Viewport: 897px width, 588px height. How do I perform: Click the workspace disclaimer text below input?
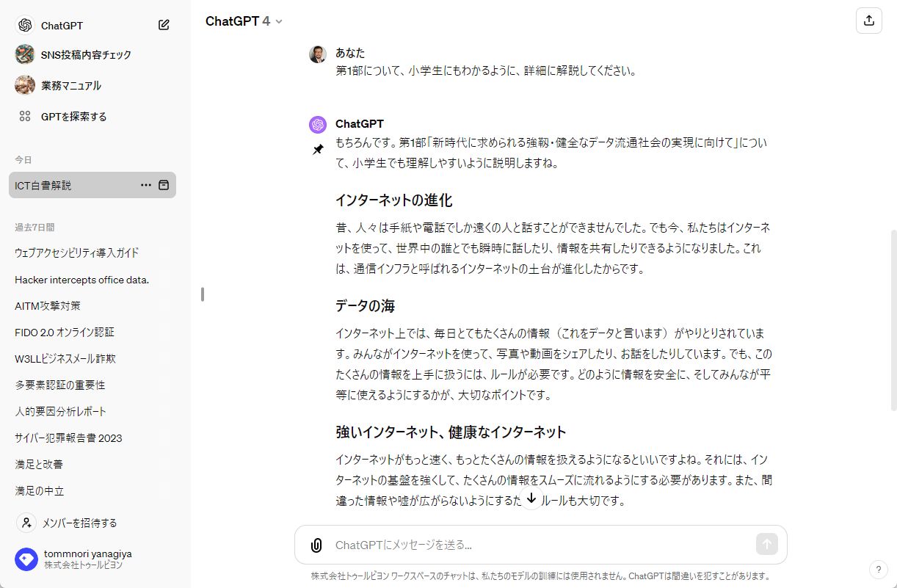click(x=540, y=576)
